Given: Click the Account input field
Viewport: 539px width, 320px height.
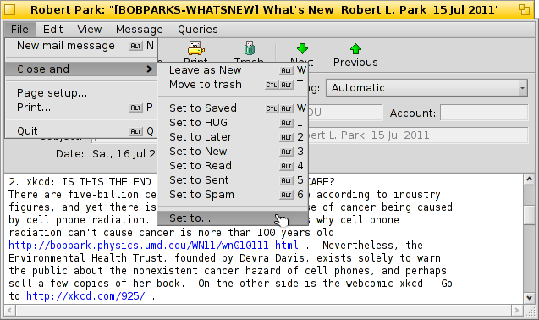Looking at the screenshot, I should click(x=484, y=113).
